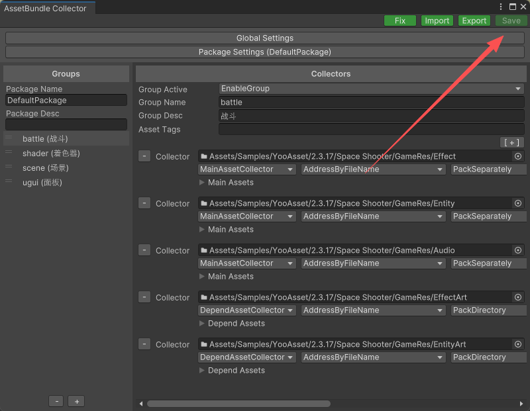The height and width of the screenshot is (411, 530).
Task: Click the horizontal scrollbar thumb
Action: [238, 404]
